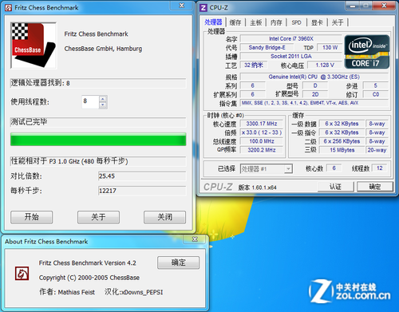The width and height of the screenshot is (399, 312).
Task: Open the 处理器 #1 selection dropdown
Action: pyautogui.click(x=267, y=169)
